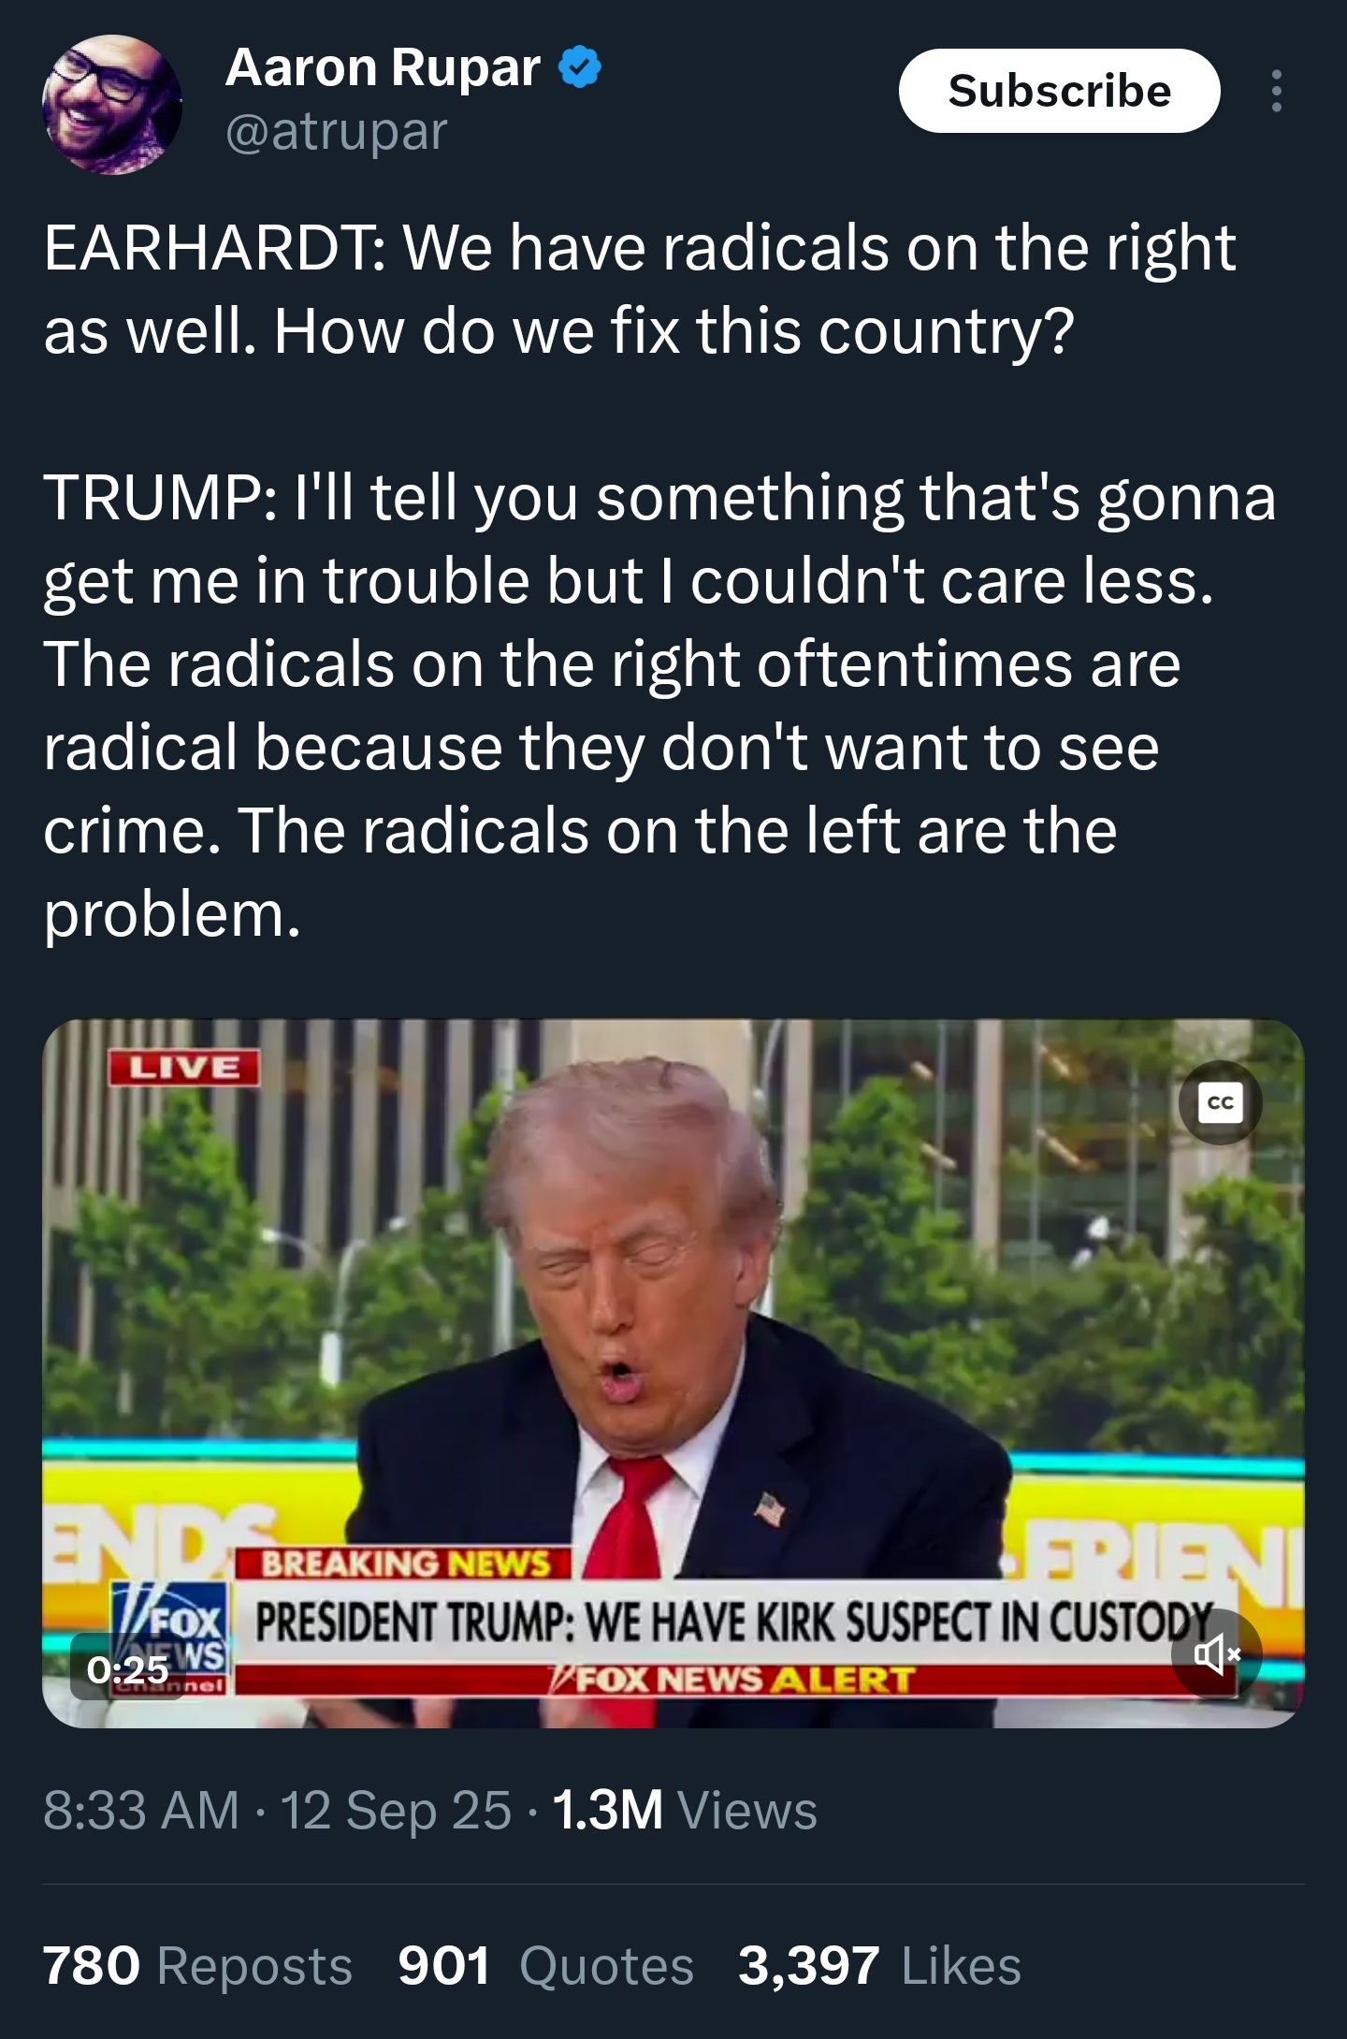Click the 8:33 AM timestamp
This screenshot has height=2039, width=1347.
click(x=141, y=1810)
